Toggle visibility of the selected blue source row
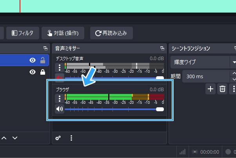The image size is (236, 158). tap(33, 60)
